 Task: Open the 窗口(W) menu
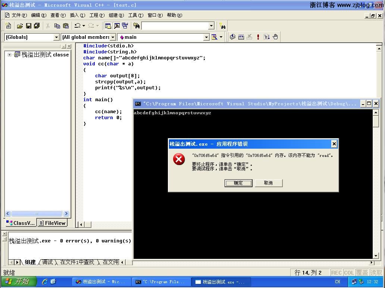tap(155, 15)
